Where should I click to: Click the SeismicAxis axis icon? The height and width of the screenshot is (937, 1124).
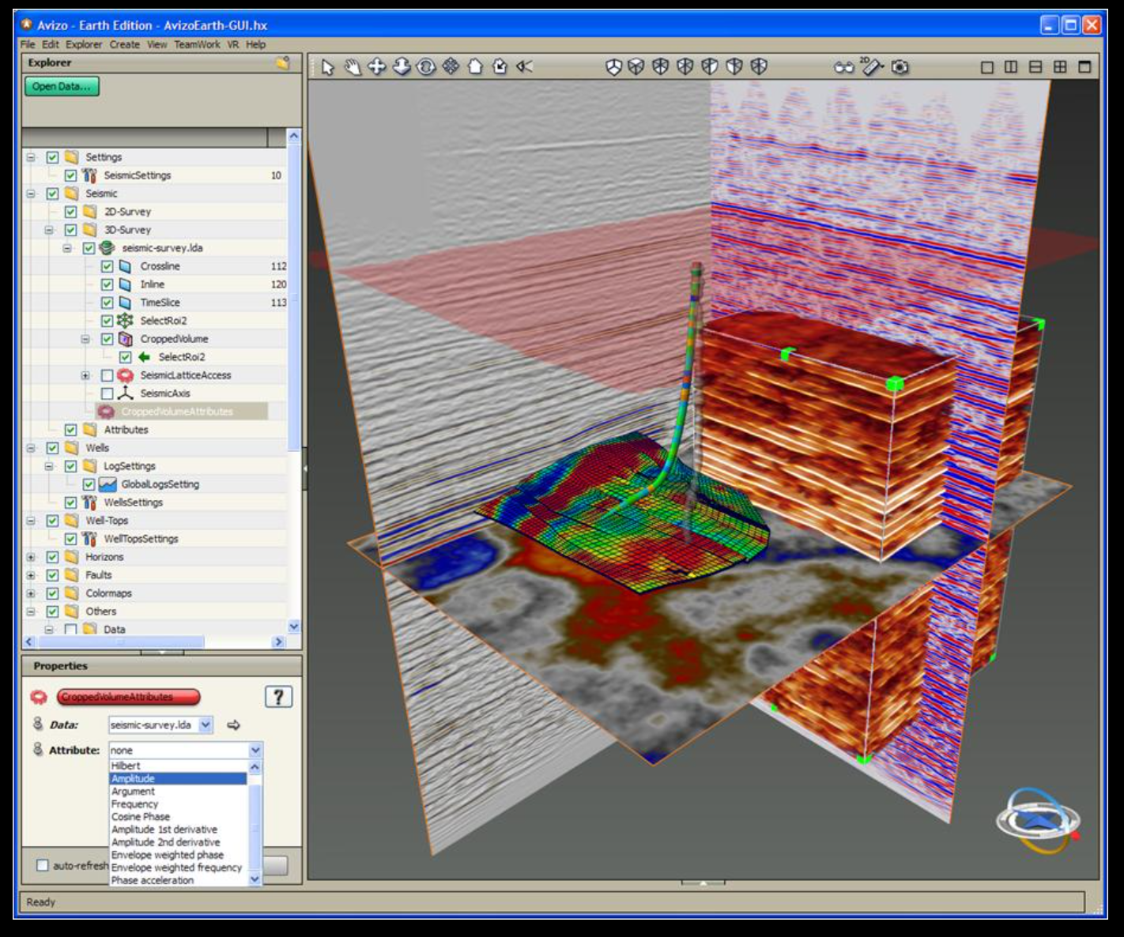click(125, 393)
